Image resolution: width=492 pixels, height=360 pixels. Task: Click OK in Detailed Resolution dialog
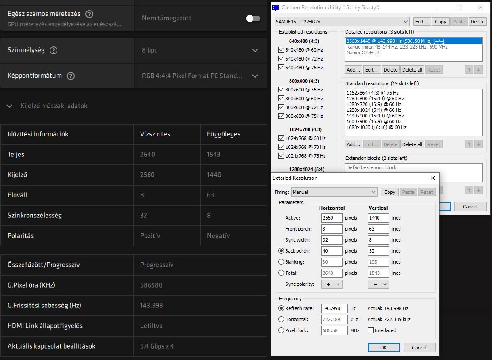[x=383, y=348]
